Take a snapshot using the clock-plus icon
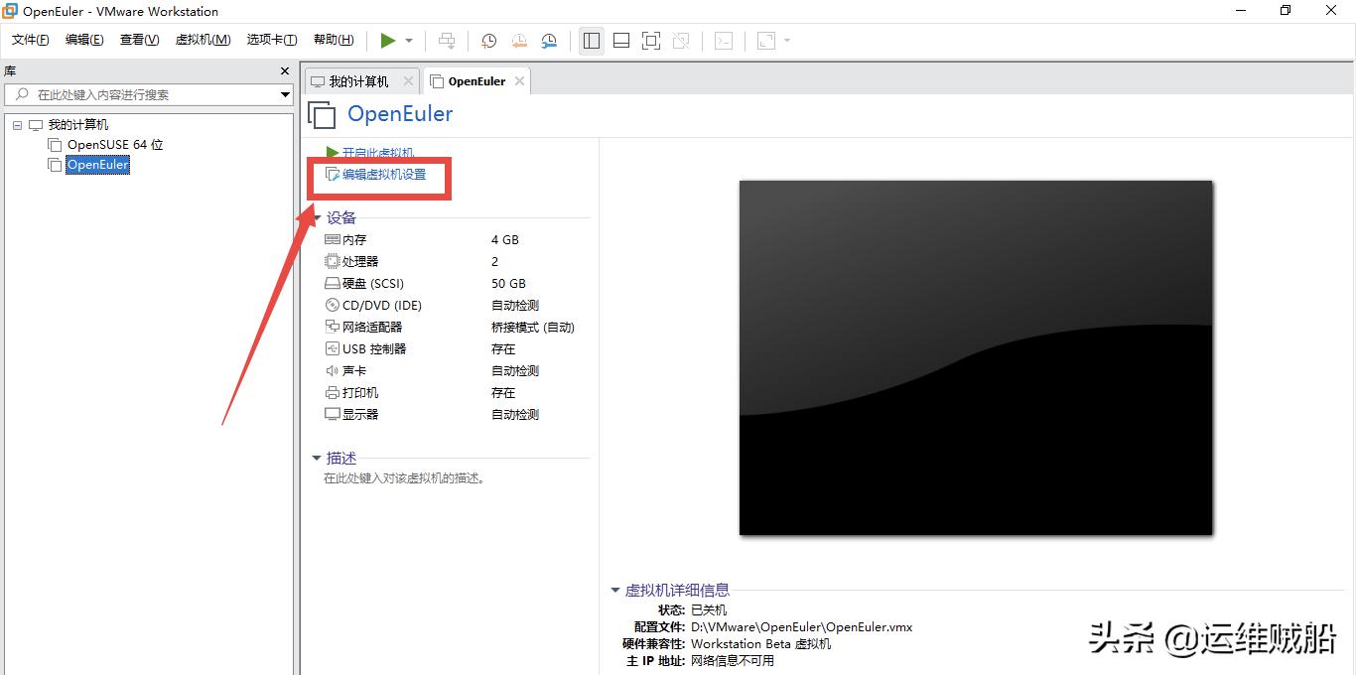This screenshot has height=675, width=1356. click(x=488, y=41)
